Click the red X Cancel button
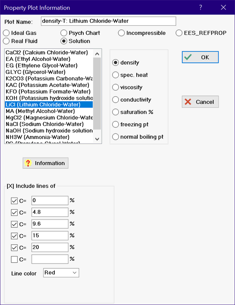Screen dimensions: 235x305 click(200, 102)
